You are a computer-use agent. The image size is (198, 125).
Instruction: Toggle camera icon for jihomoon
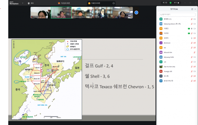pyautogui.click(x=195, y=43)
